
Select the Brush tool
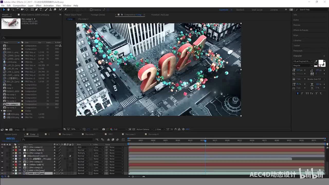click(46, 10)
